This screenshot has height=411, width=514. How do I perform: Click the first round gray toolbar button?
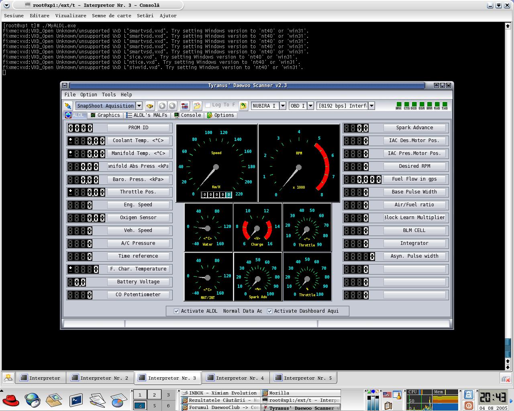click(162, 106)
